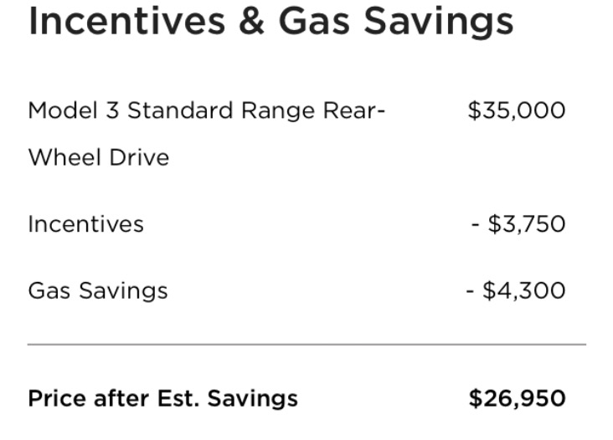613x440 pixels.
Task: Click the - $4,300 gas savings amount
Action: coord(516,290)
